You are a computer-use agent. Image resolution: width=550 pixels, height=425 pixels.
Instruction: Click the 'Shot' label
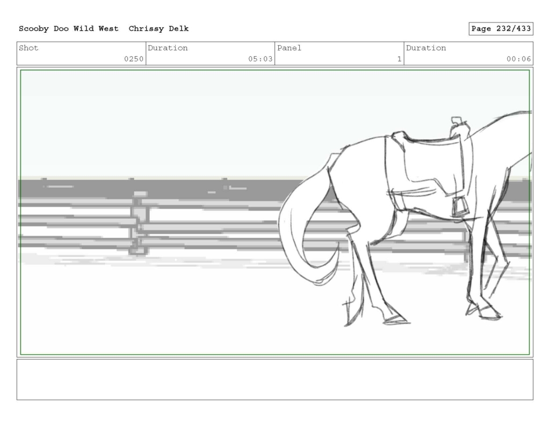[x=28, y=48]
